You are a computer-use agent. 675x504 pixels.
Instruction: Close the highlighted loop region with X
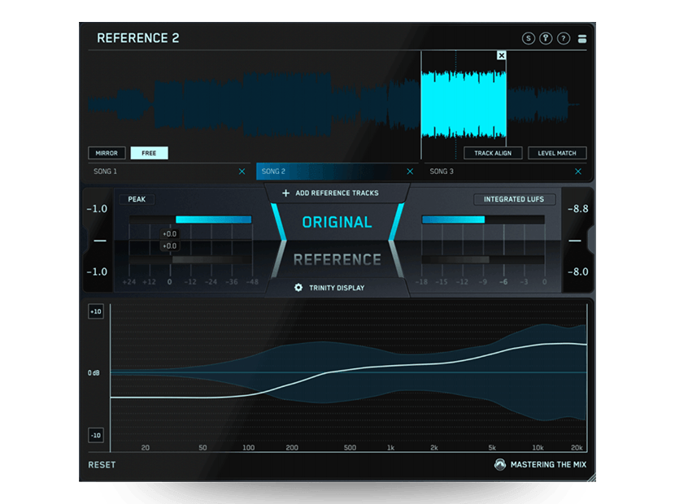coord(501,55)
